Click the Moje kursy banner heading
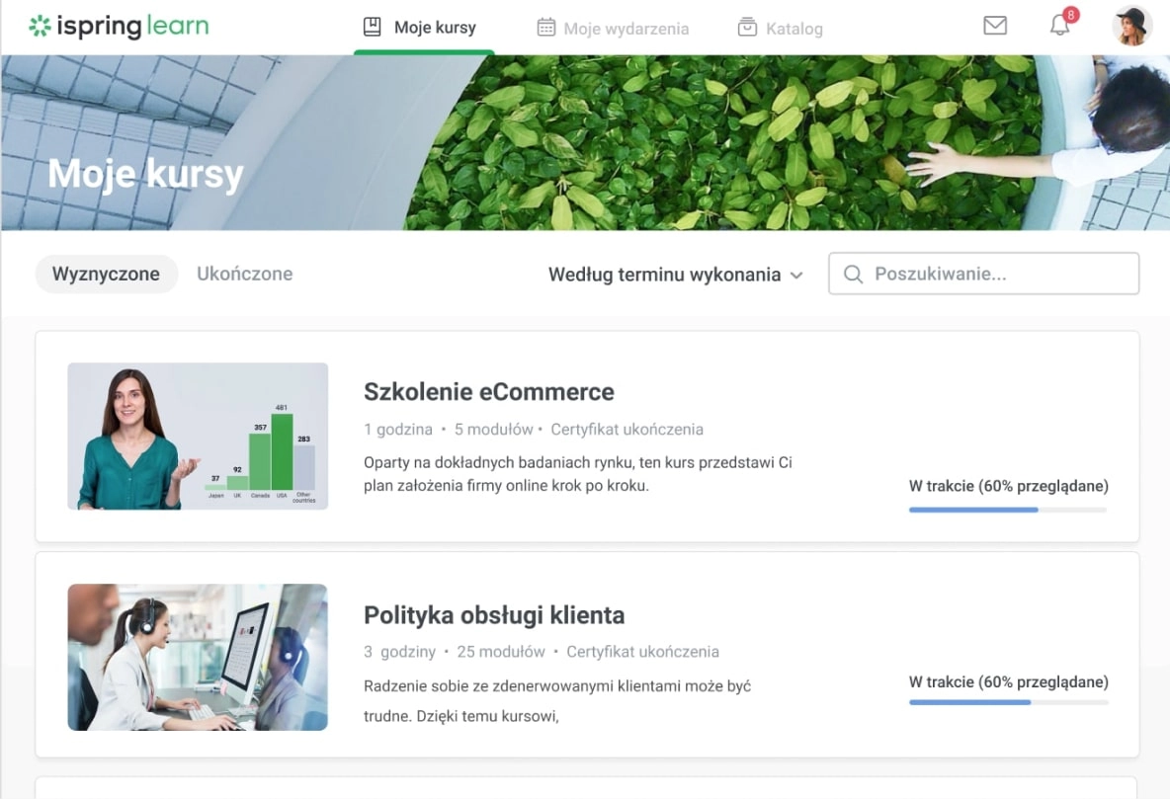The height and width of the screenshot is (799, 1170). tap(145, 174)
